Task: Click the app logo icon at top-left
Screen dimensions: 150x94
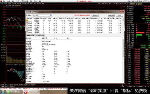Action: [1, 1]
